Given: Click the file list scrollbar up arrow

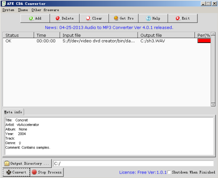Looking at the screenshot, I should [213, 34].
